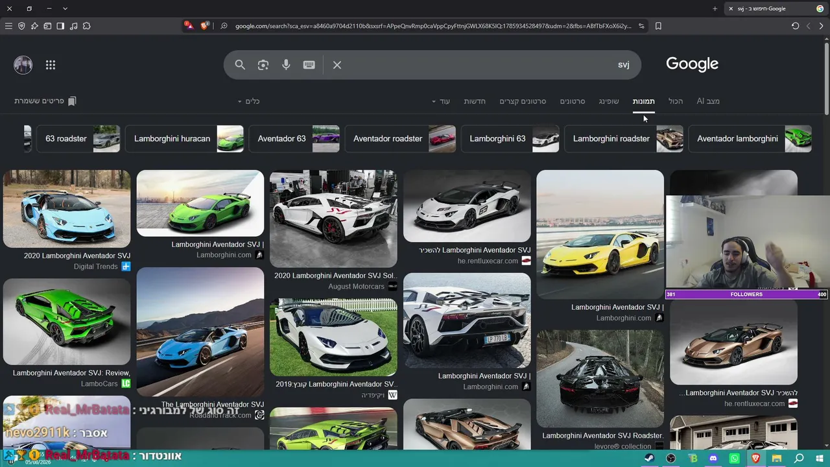Open the Brave Shields lion icon
The image size is (830, 467).
(x=205, y=26)
